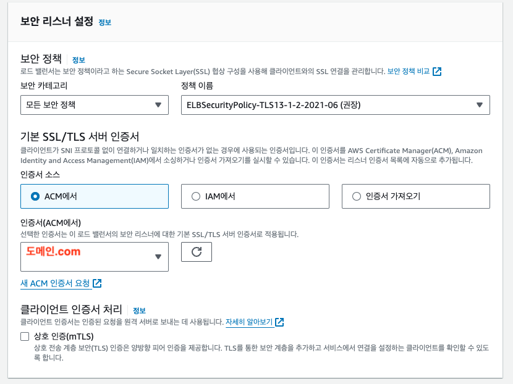Open the 보안 카테고리 dropdown showing 모든 보안 정책
The image size is (513, 384).
pyautogui.click(x=94, y=105)
